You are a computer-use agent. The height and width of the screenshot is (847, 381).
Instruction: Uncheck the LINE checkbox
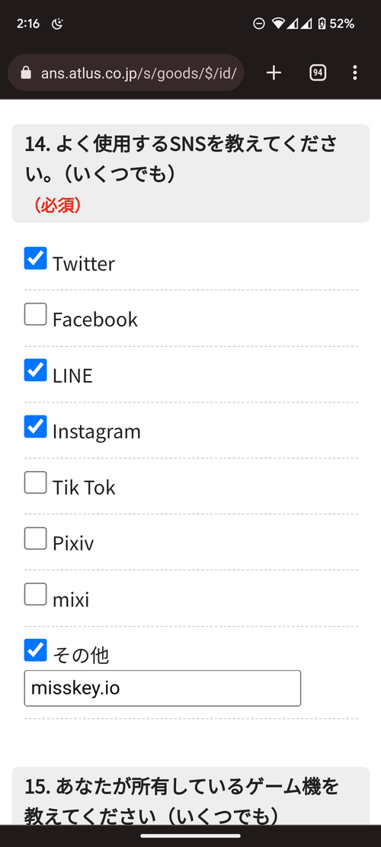point(36,370)
